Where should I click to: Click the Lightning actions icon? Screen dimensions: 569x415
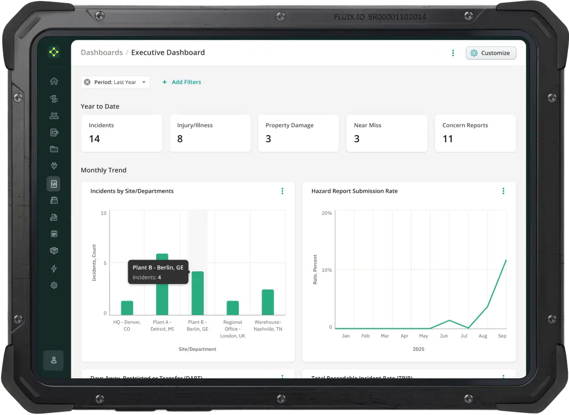pyautogui.click(x=53, y=268)
